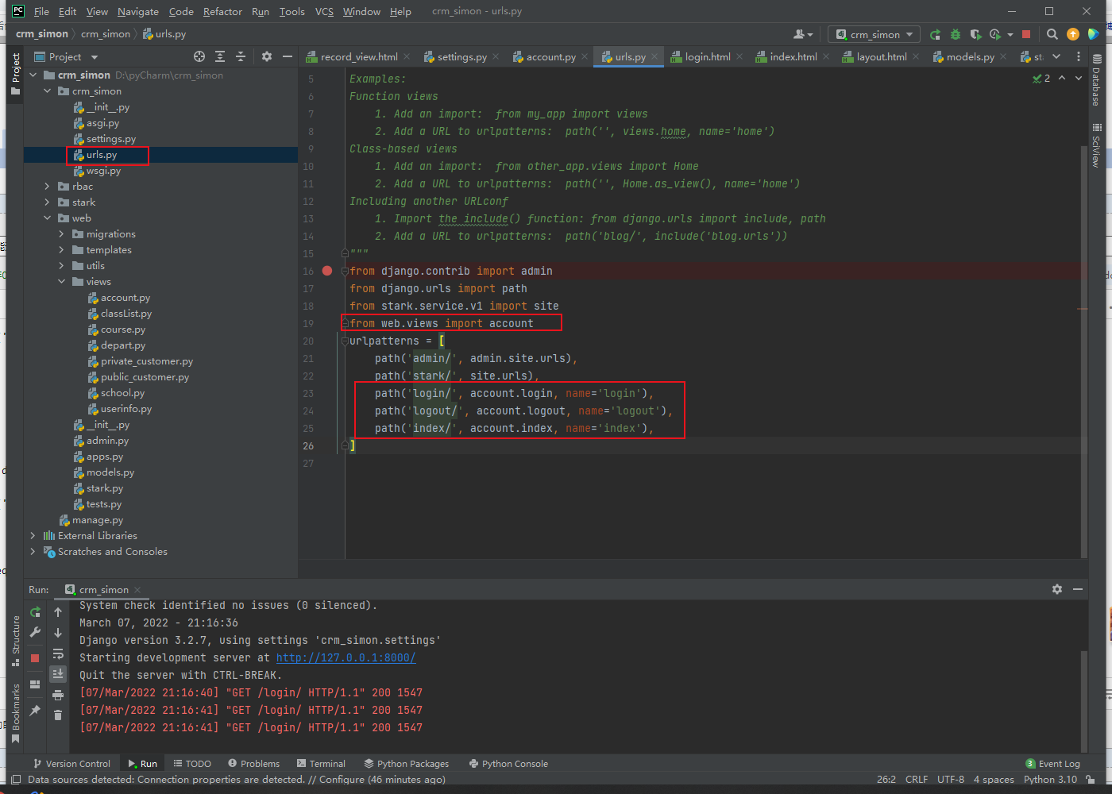This screenshot has height=794, width=1112.
Task: Collapse the views folder in project tree
Action: click(61, 282)
